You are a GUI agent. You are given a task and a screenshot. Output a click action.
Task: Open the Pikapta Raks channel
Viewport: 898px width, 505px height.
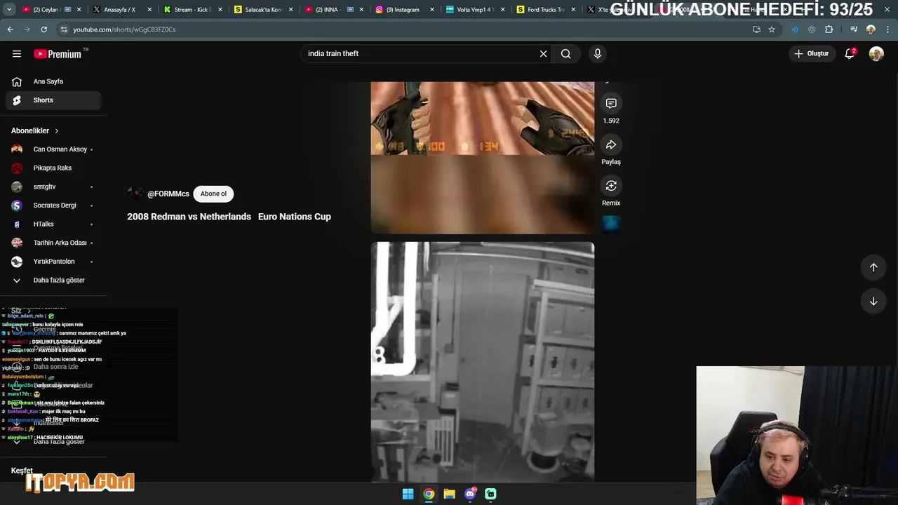(x=53, y=168)
